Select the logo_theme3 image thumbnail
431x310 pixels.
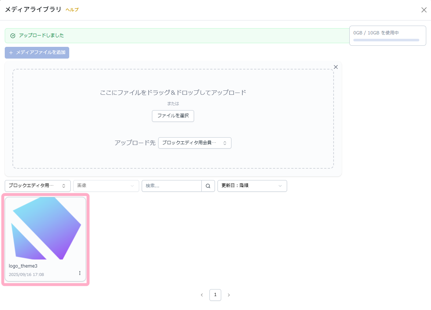(45, 228)
